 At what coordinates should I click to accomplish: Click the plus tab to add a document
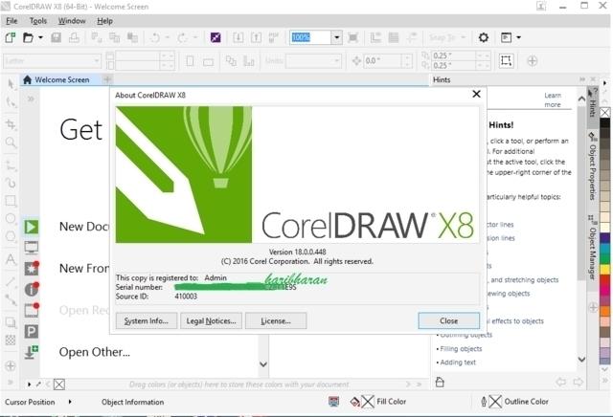pyautogui.click(x=107, y=79)
